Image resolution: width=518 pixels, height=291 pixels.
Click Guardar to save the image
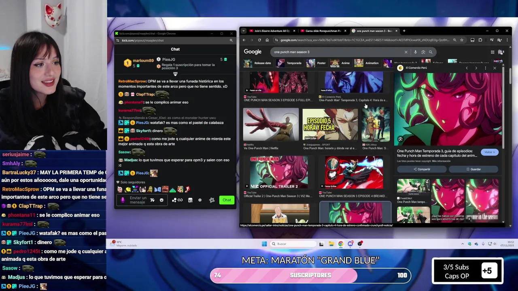tap(473, 169)
